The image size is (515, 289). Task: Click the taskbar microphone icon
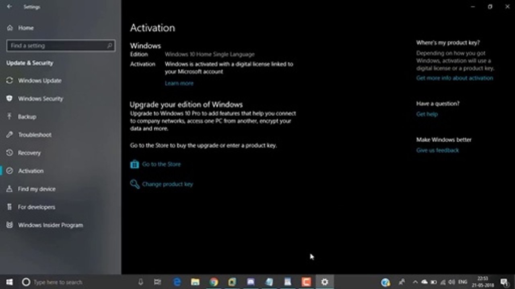[140, 282]
